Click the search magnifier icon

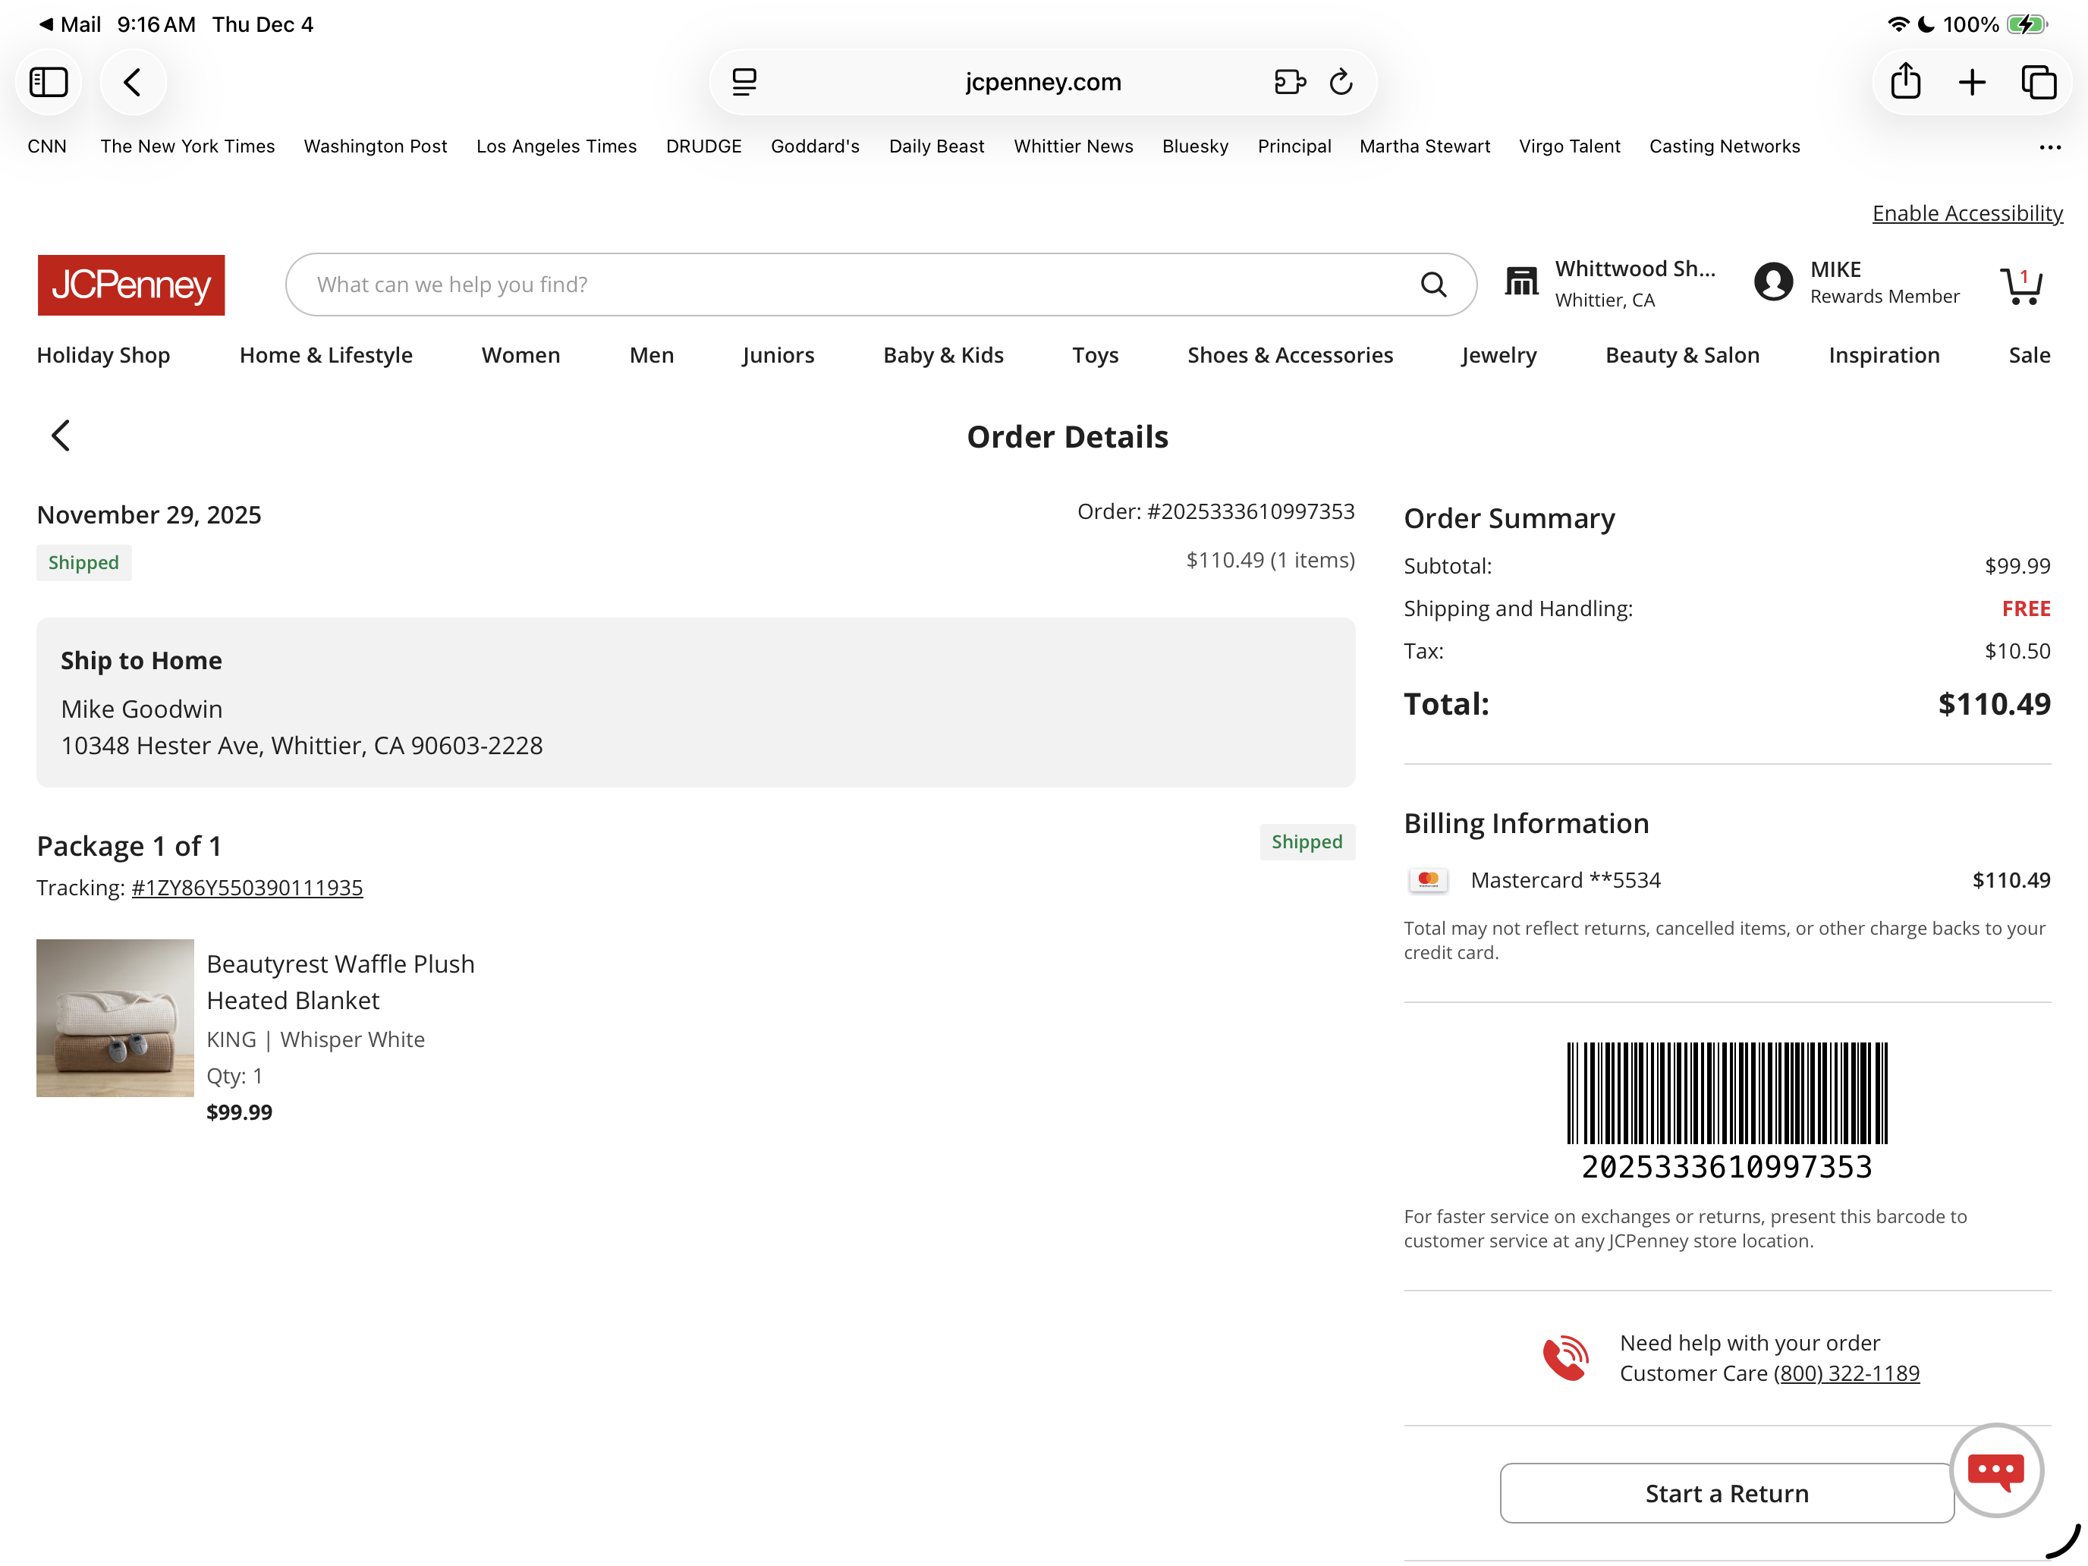pos(1434,284)
